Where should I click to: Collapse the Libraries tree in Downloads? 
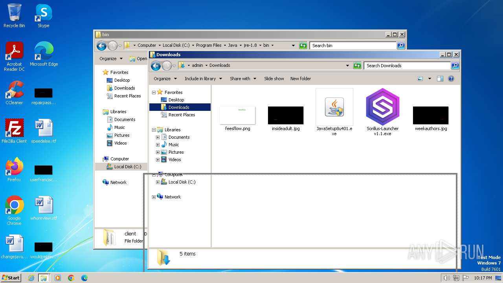[x=154, y=130]
